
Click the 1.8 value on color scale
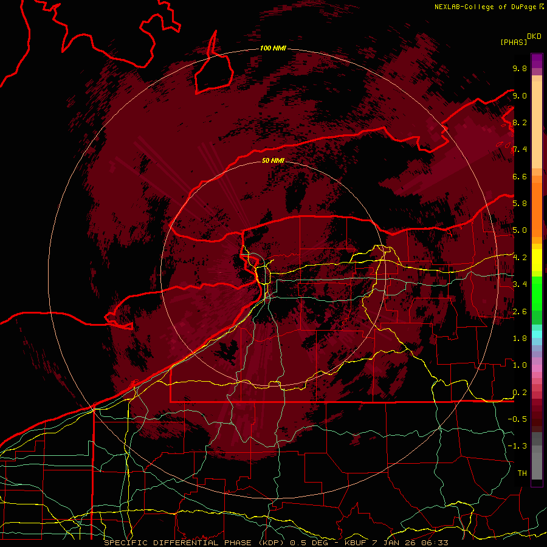click(520, 339)
